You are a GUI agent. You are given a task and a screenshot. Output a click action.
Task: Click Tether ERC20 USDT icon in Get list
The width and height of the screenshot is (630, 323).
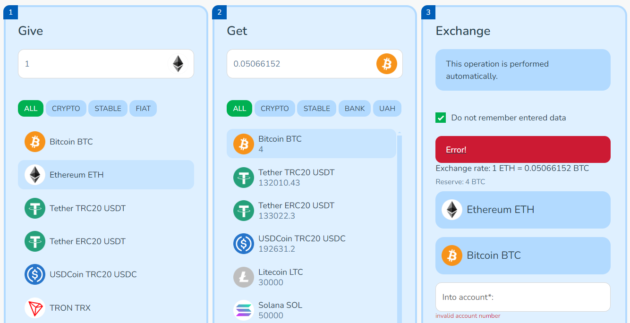tap(244, 211)
